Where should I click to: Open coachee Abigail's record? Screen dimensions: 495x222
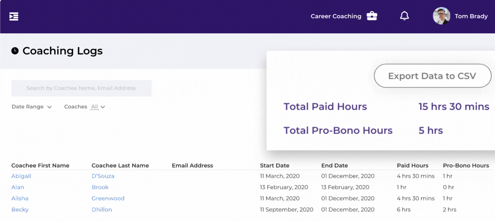click(21, 176)
